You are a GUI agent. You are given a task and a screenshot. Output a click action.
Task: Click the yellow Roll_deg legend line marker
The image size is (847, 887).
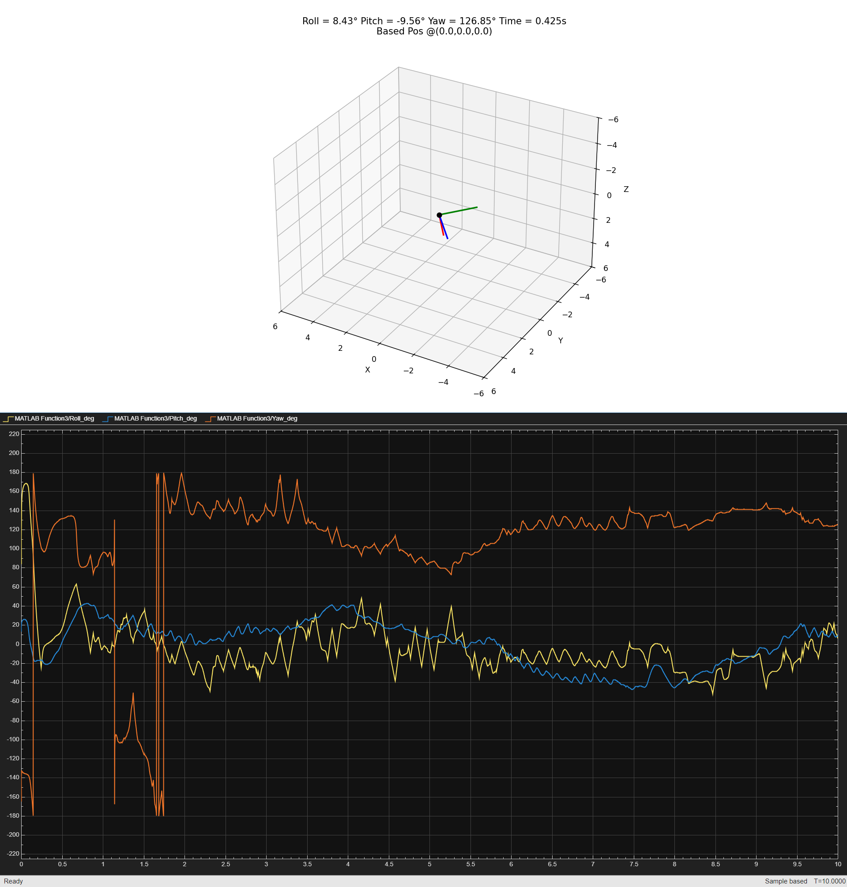tap(8, 419)
